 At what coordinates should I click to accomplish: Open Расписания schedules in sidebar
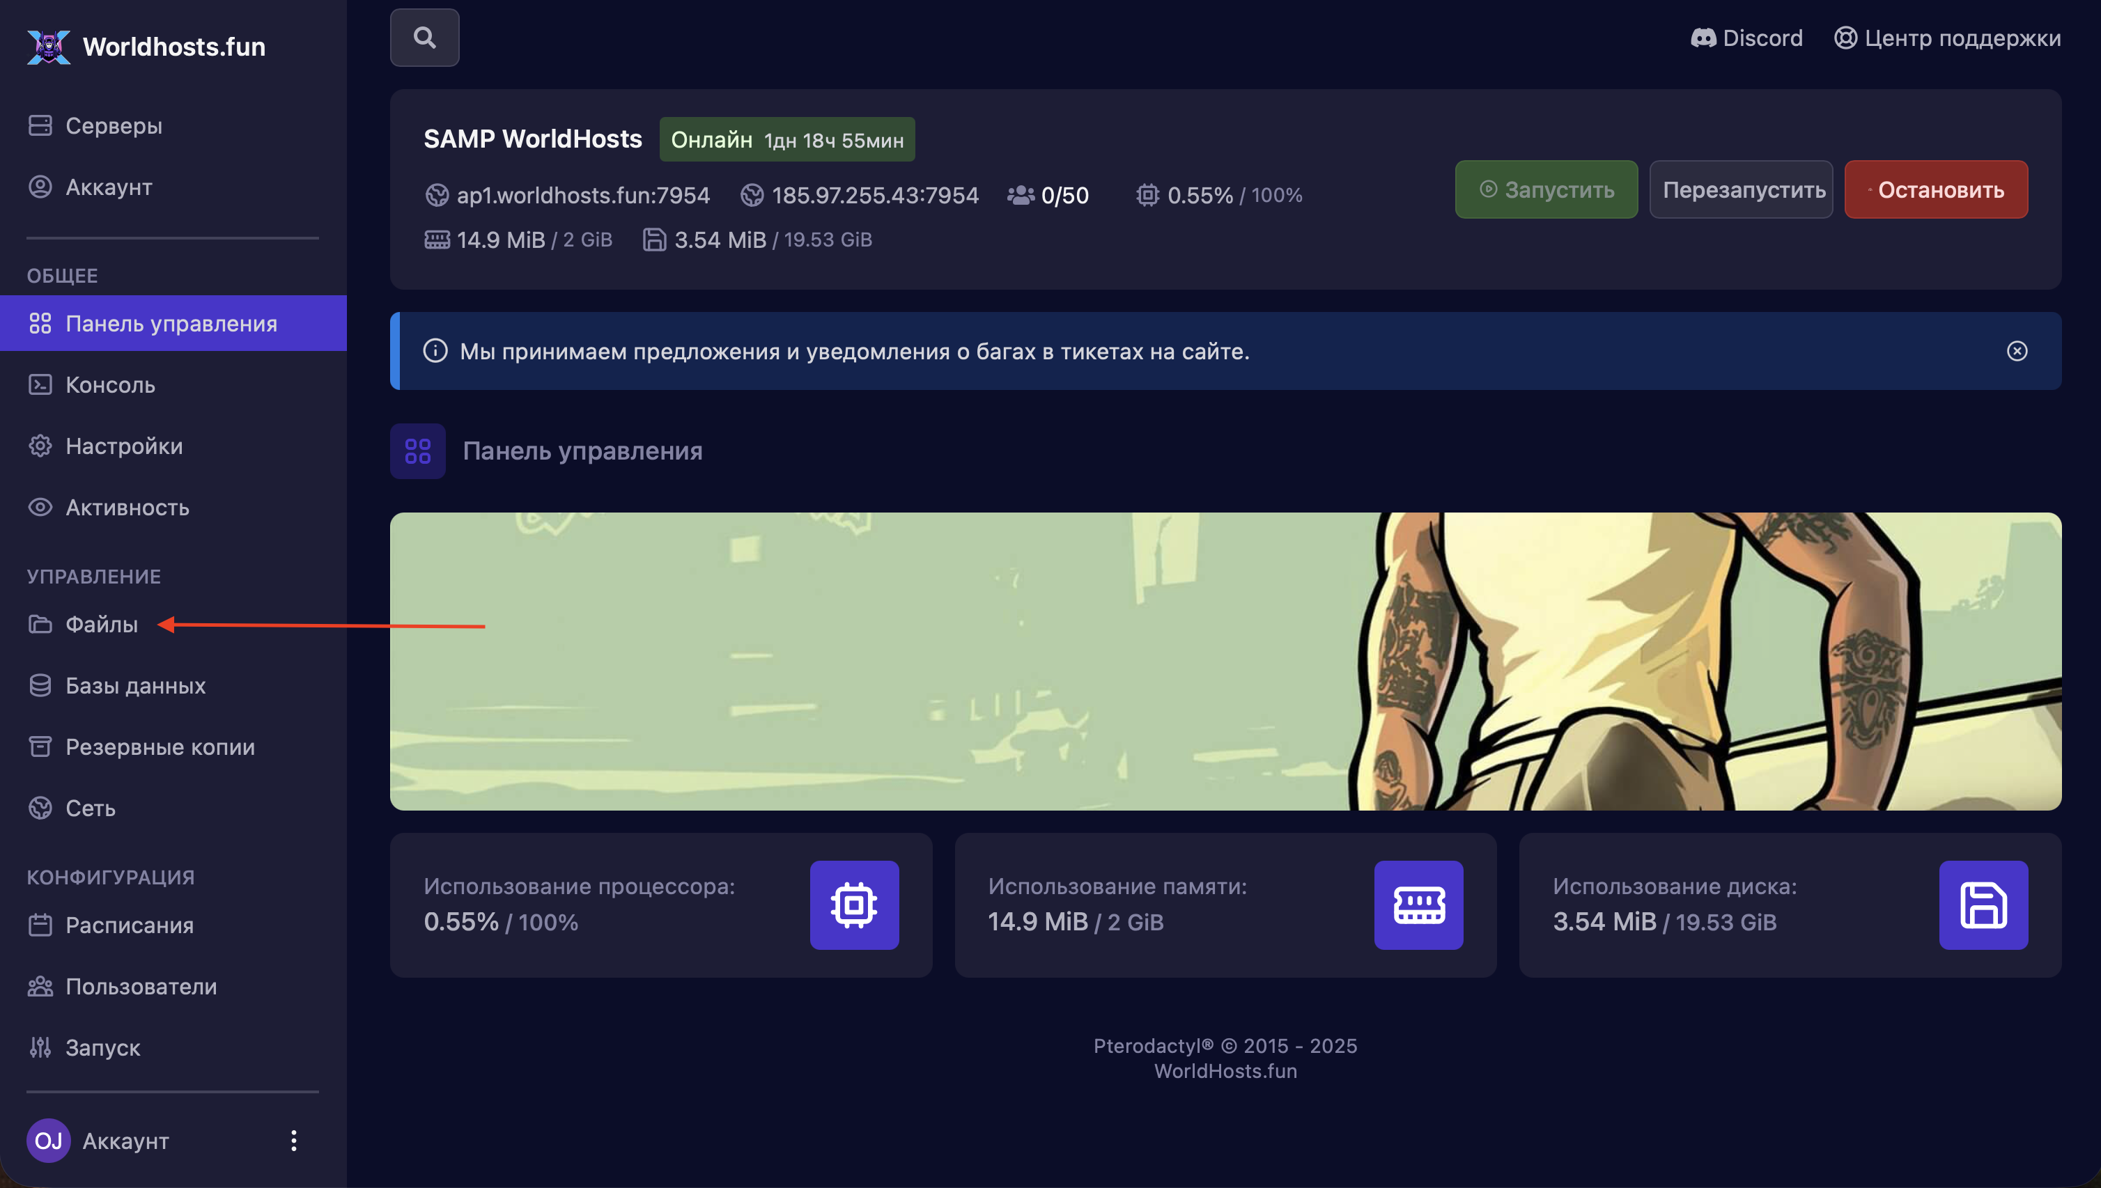(x=129, y=925)
